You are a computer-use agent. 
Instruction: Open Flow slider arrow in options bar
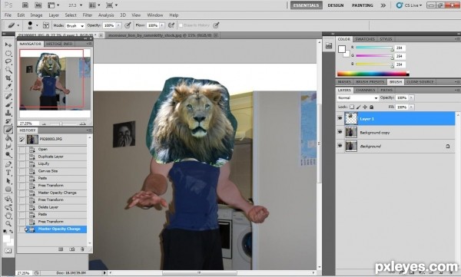coord(162,25)
